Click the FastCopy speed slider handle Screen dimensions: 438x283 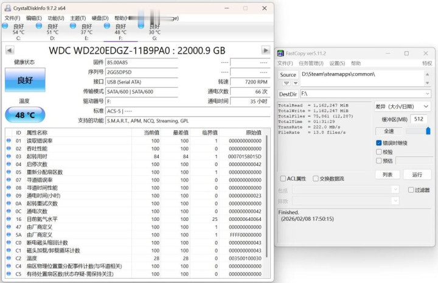[x=428, y=130]
